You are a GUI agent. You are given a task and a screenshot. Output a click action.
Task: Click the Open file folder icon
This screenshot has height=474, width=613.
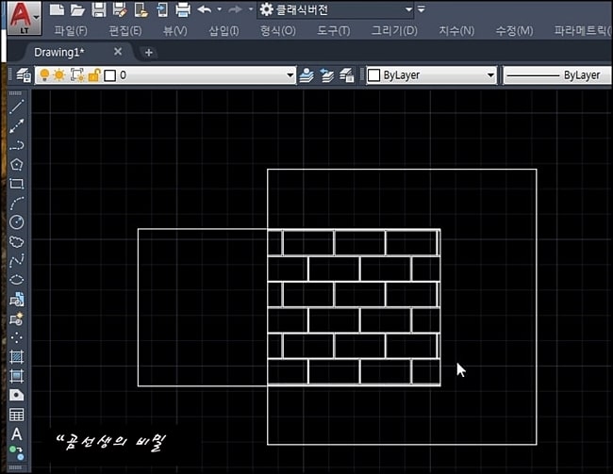pyautogui.click(x=77, y=9)
